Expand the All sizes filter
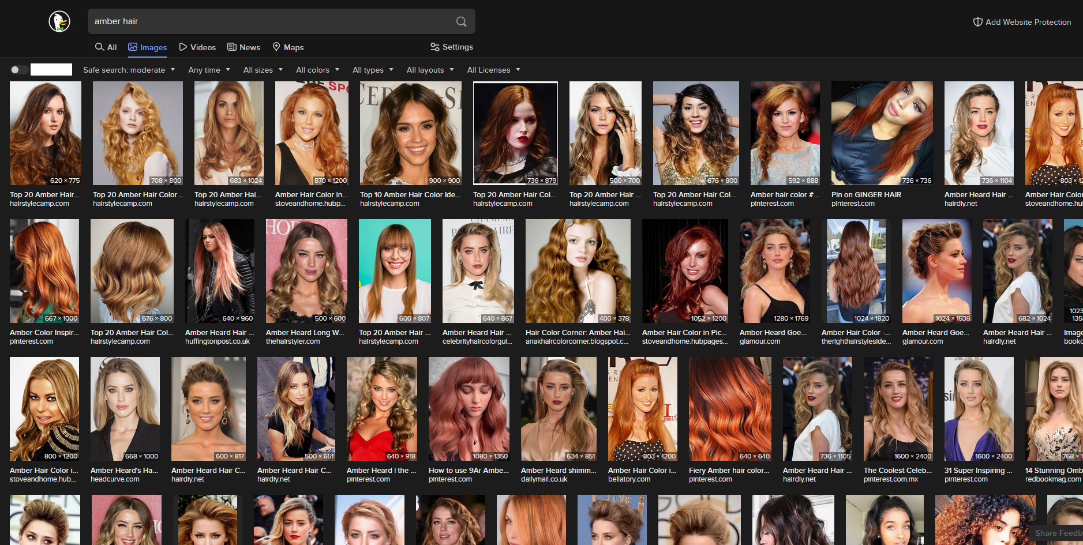The image size is (1083, 545). pos(263,70)
